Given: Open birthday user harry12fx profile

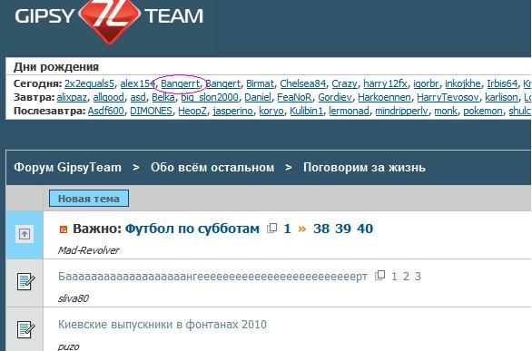Looking at the screenshot, I should tap(385, 83).
